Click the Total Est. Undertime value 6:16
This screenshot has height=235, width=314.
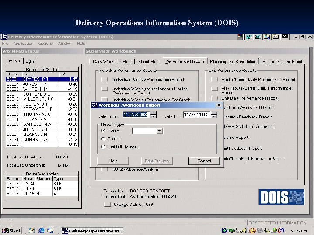(x=62, y=165)
